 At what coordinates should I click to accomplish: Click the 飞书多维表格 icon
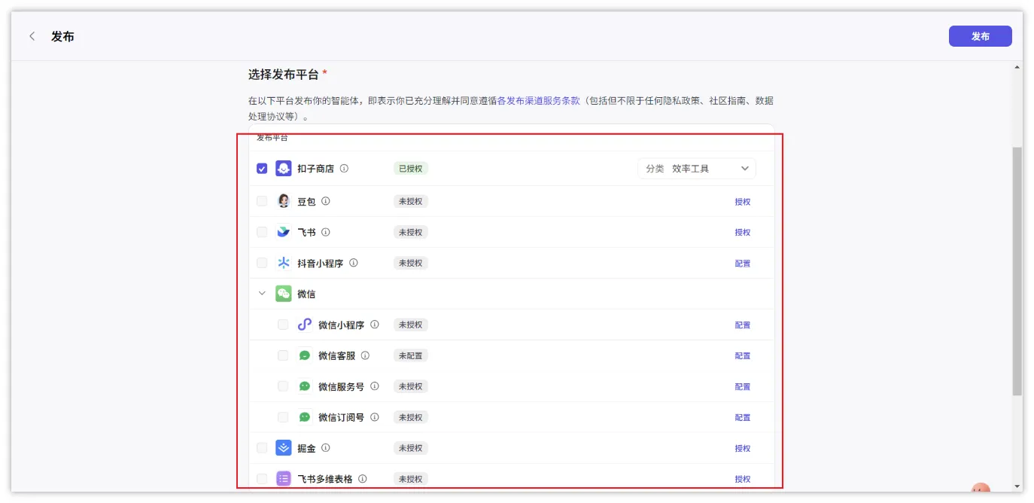(x=283, y=479)
